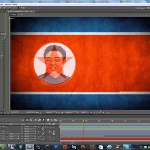
Task: Toggle the top layer's quality slash switch
Action: pyautogui.click(x=43, y=127)
